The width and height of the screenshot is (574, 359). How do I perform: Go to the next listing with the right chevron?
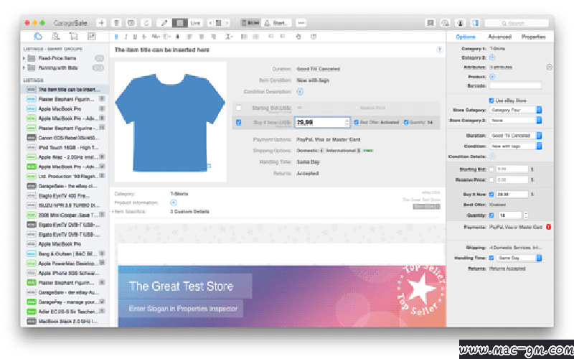click(x=227, y=23)
